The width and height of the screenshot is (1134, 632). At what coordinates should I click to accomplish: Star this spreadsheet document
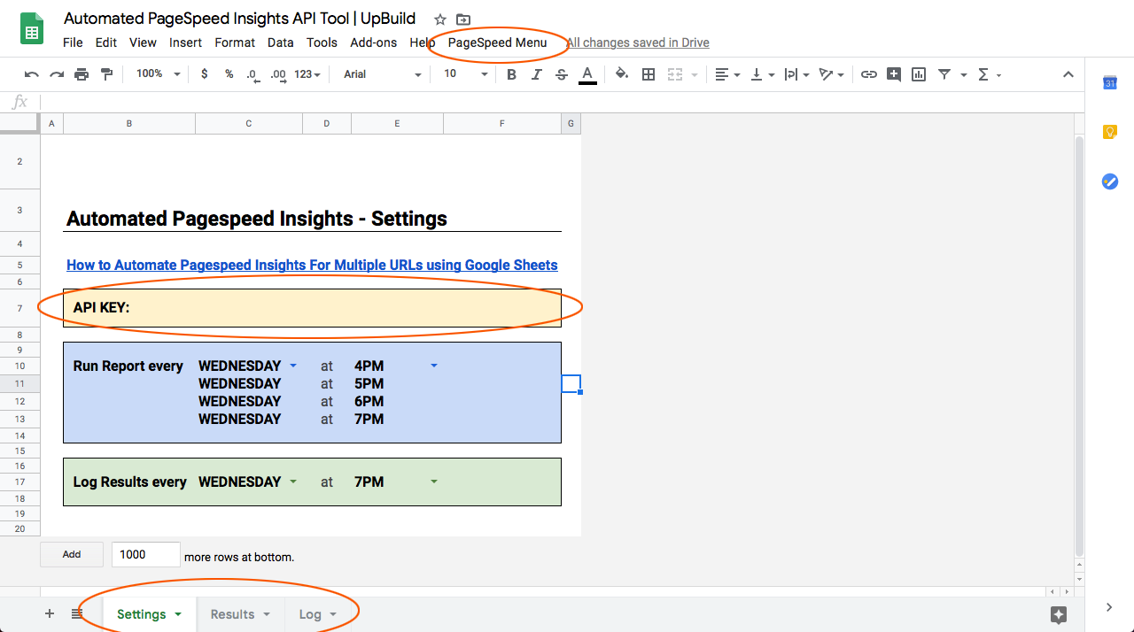[440, 19]
